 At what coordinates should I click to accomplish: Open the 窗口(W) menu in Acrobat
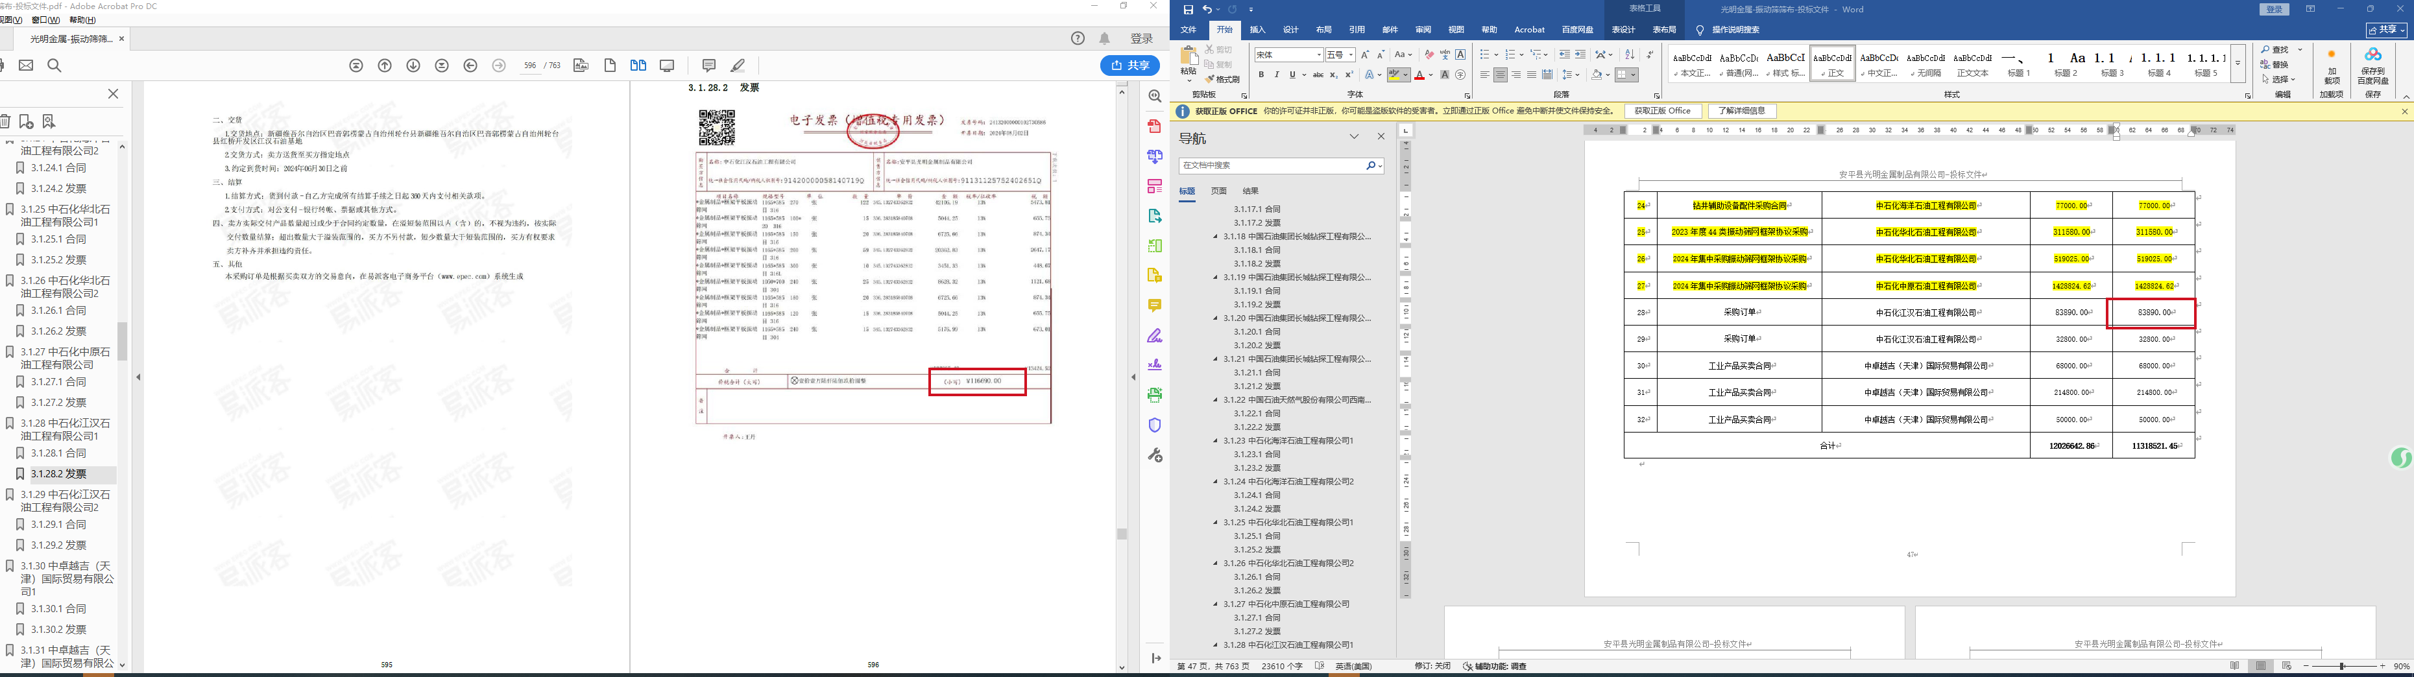(46, 19)
